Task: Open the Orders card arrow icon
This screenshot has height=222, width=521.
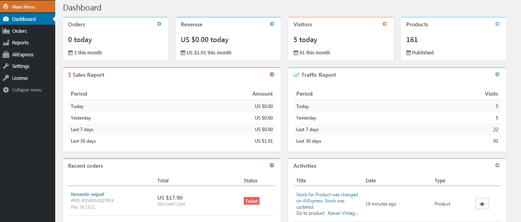Action: click(x=159, y=24)
